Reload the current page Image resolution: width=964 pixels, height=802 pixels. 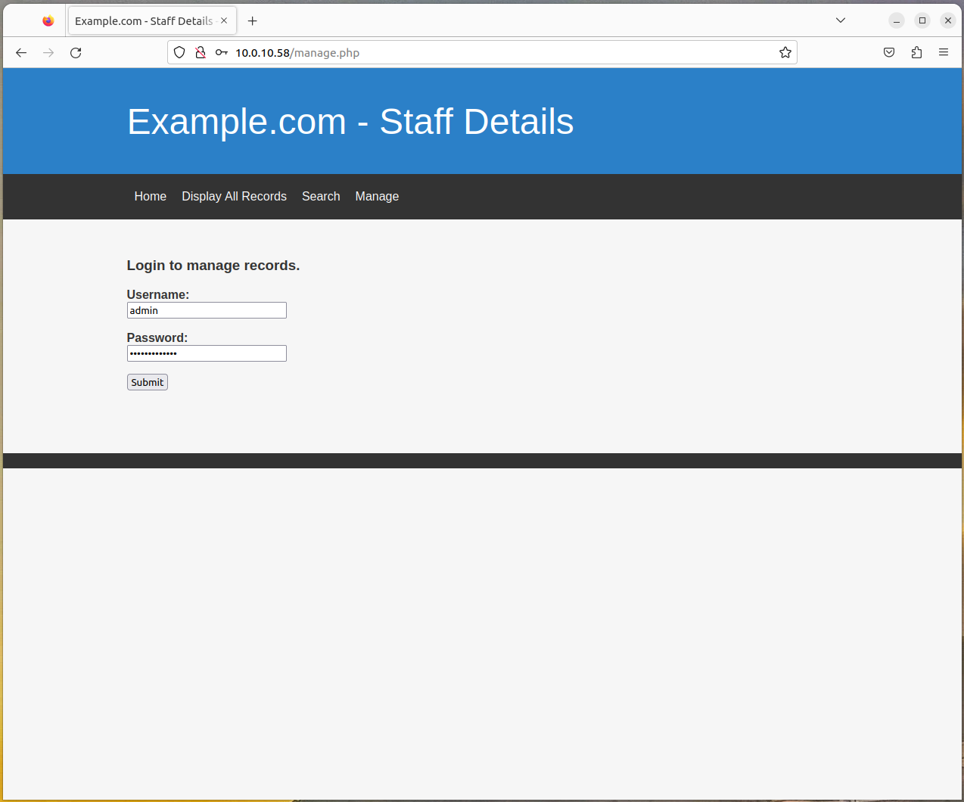point(76,52)
